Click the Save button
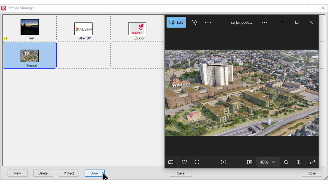This screenshot has width=328, height=184. (181, 173)
